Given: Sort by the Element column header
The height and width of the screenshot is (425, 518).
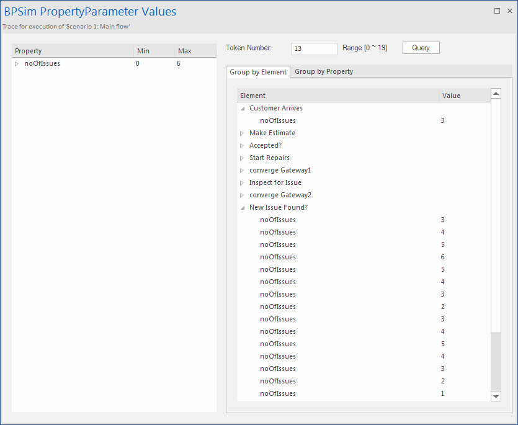Looking at the screenshot, I should pyautogui.click(x=337, y=96).
